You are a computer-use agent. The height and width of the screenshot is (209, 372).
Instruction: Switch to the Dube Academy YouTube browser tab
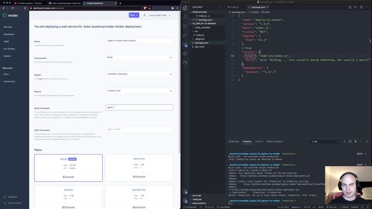tap(30, 3)
